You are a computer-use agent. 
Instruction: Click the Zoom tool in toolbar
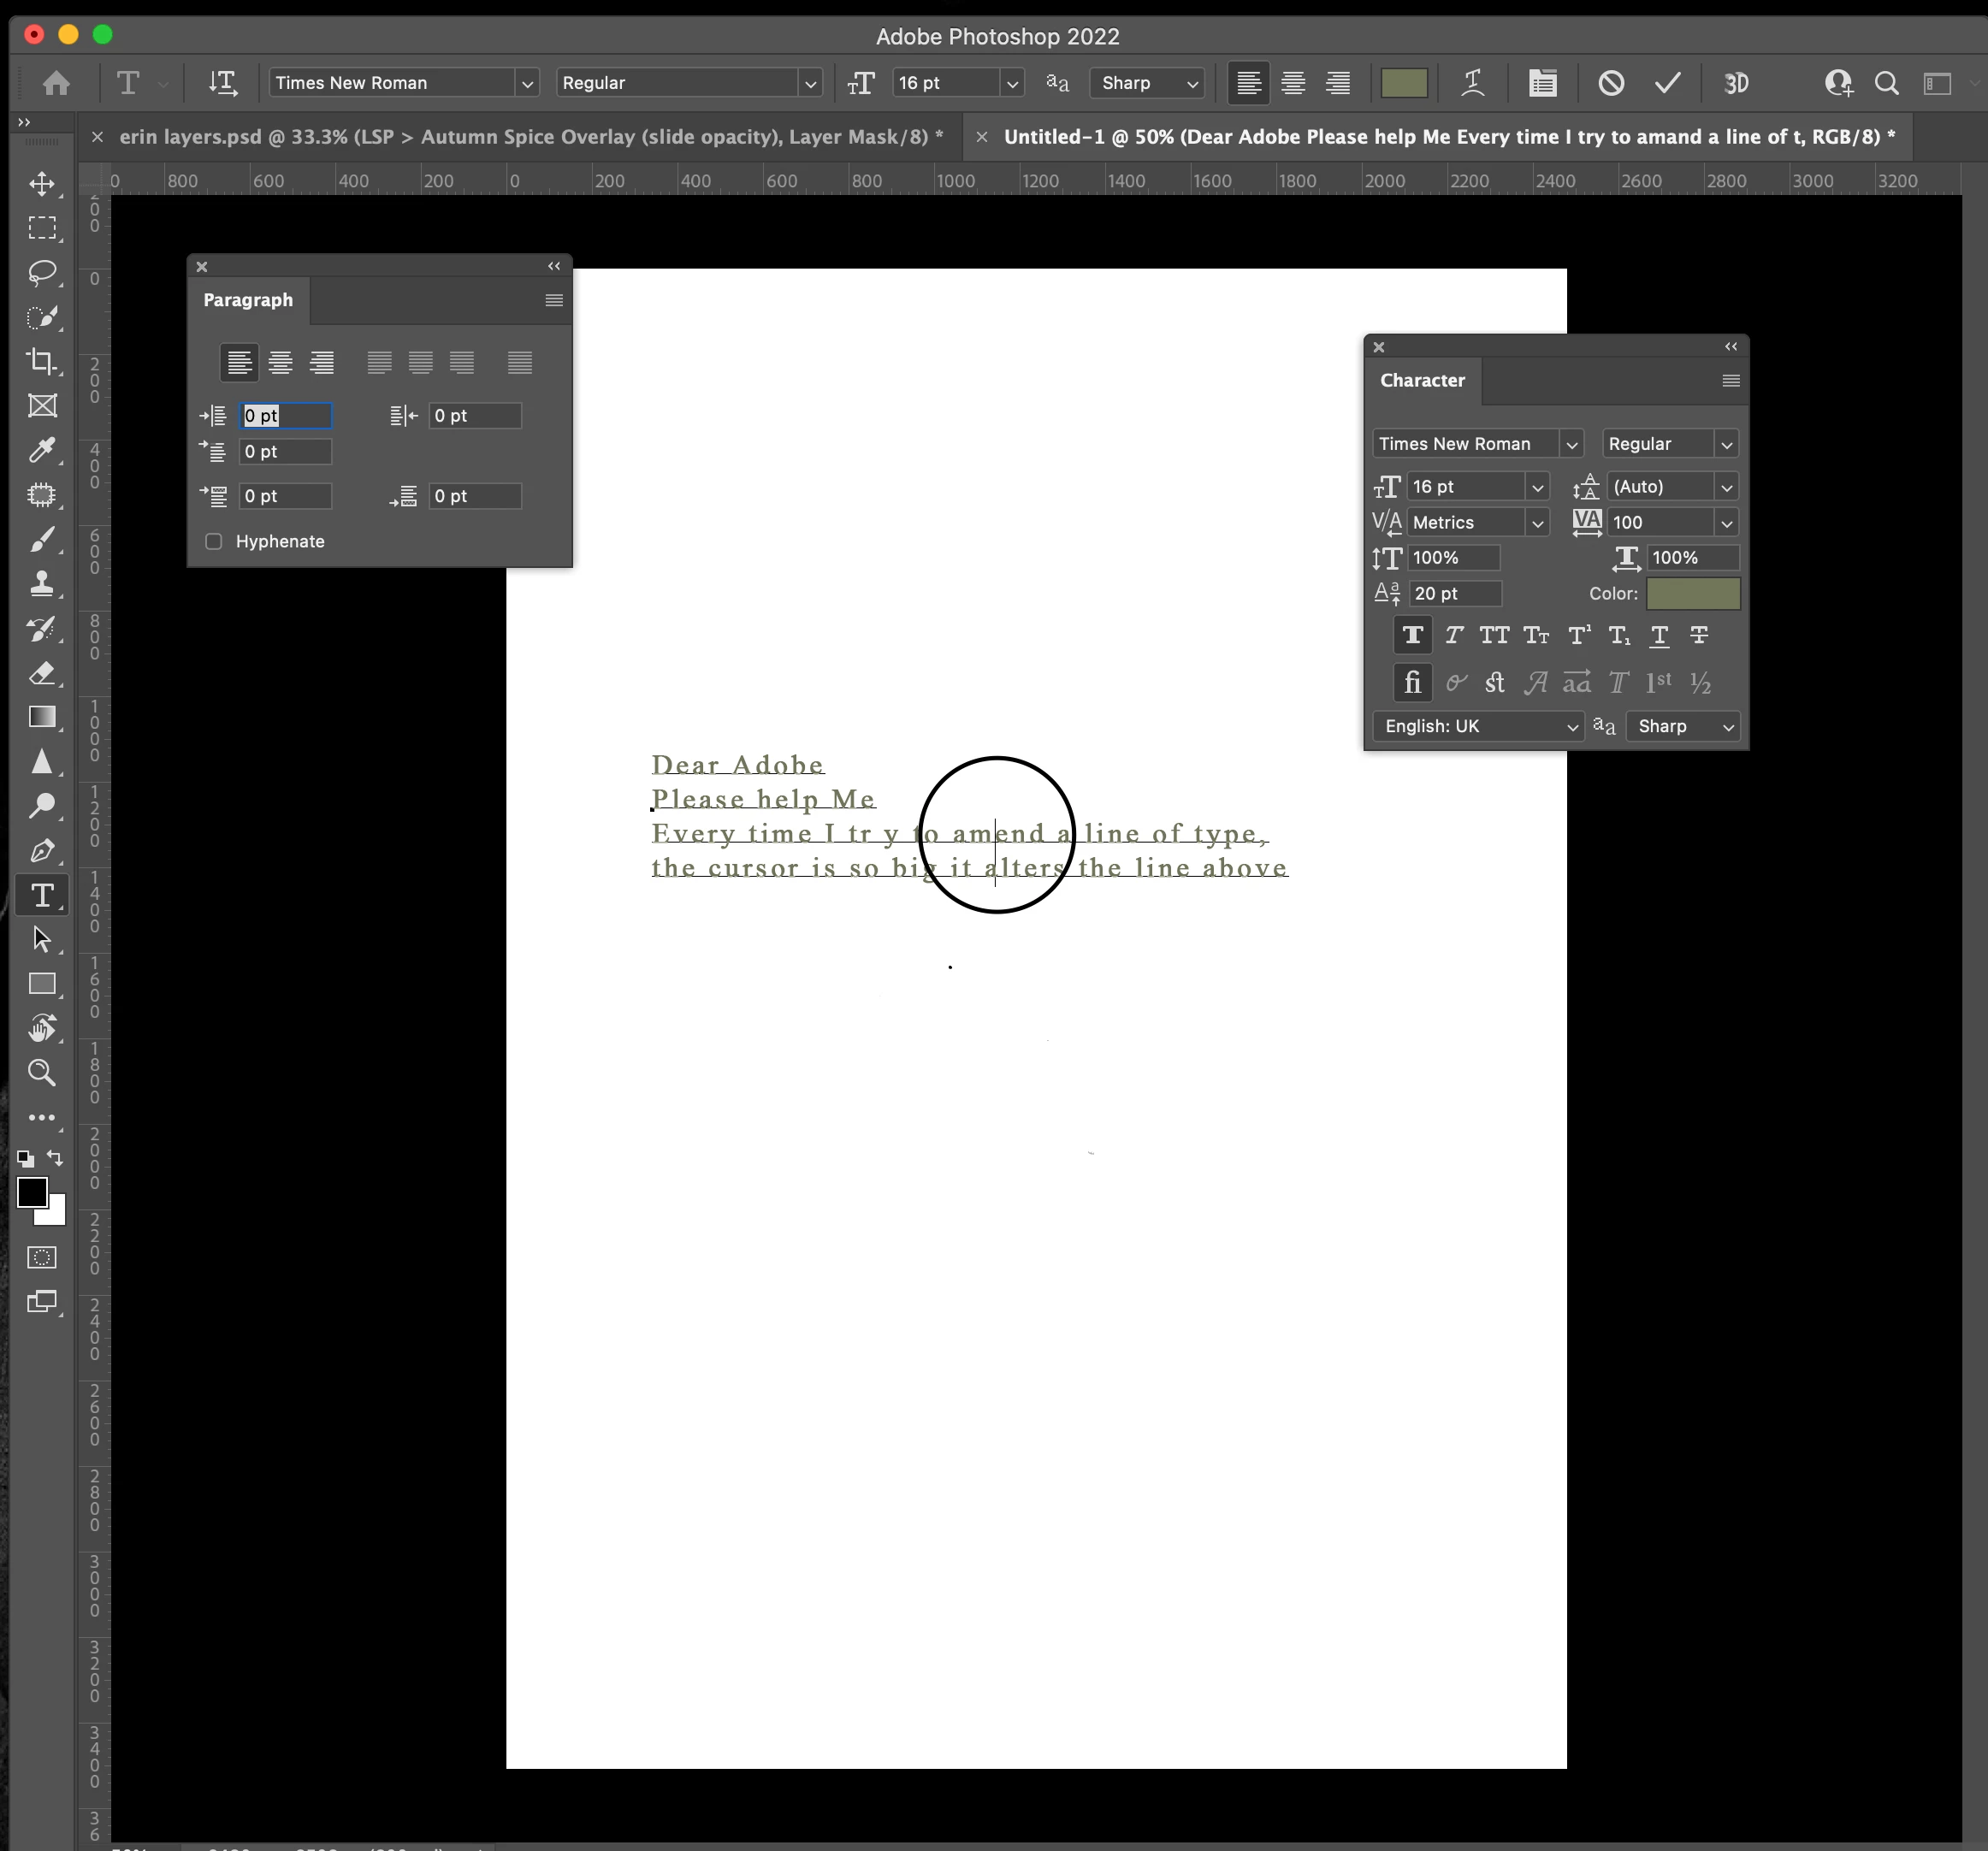(x=42, y=1073)
